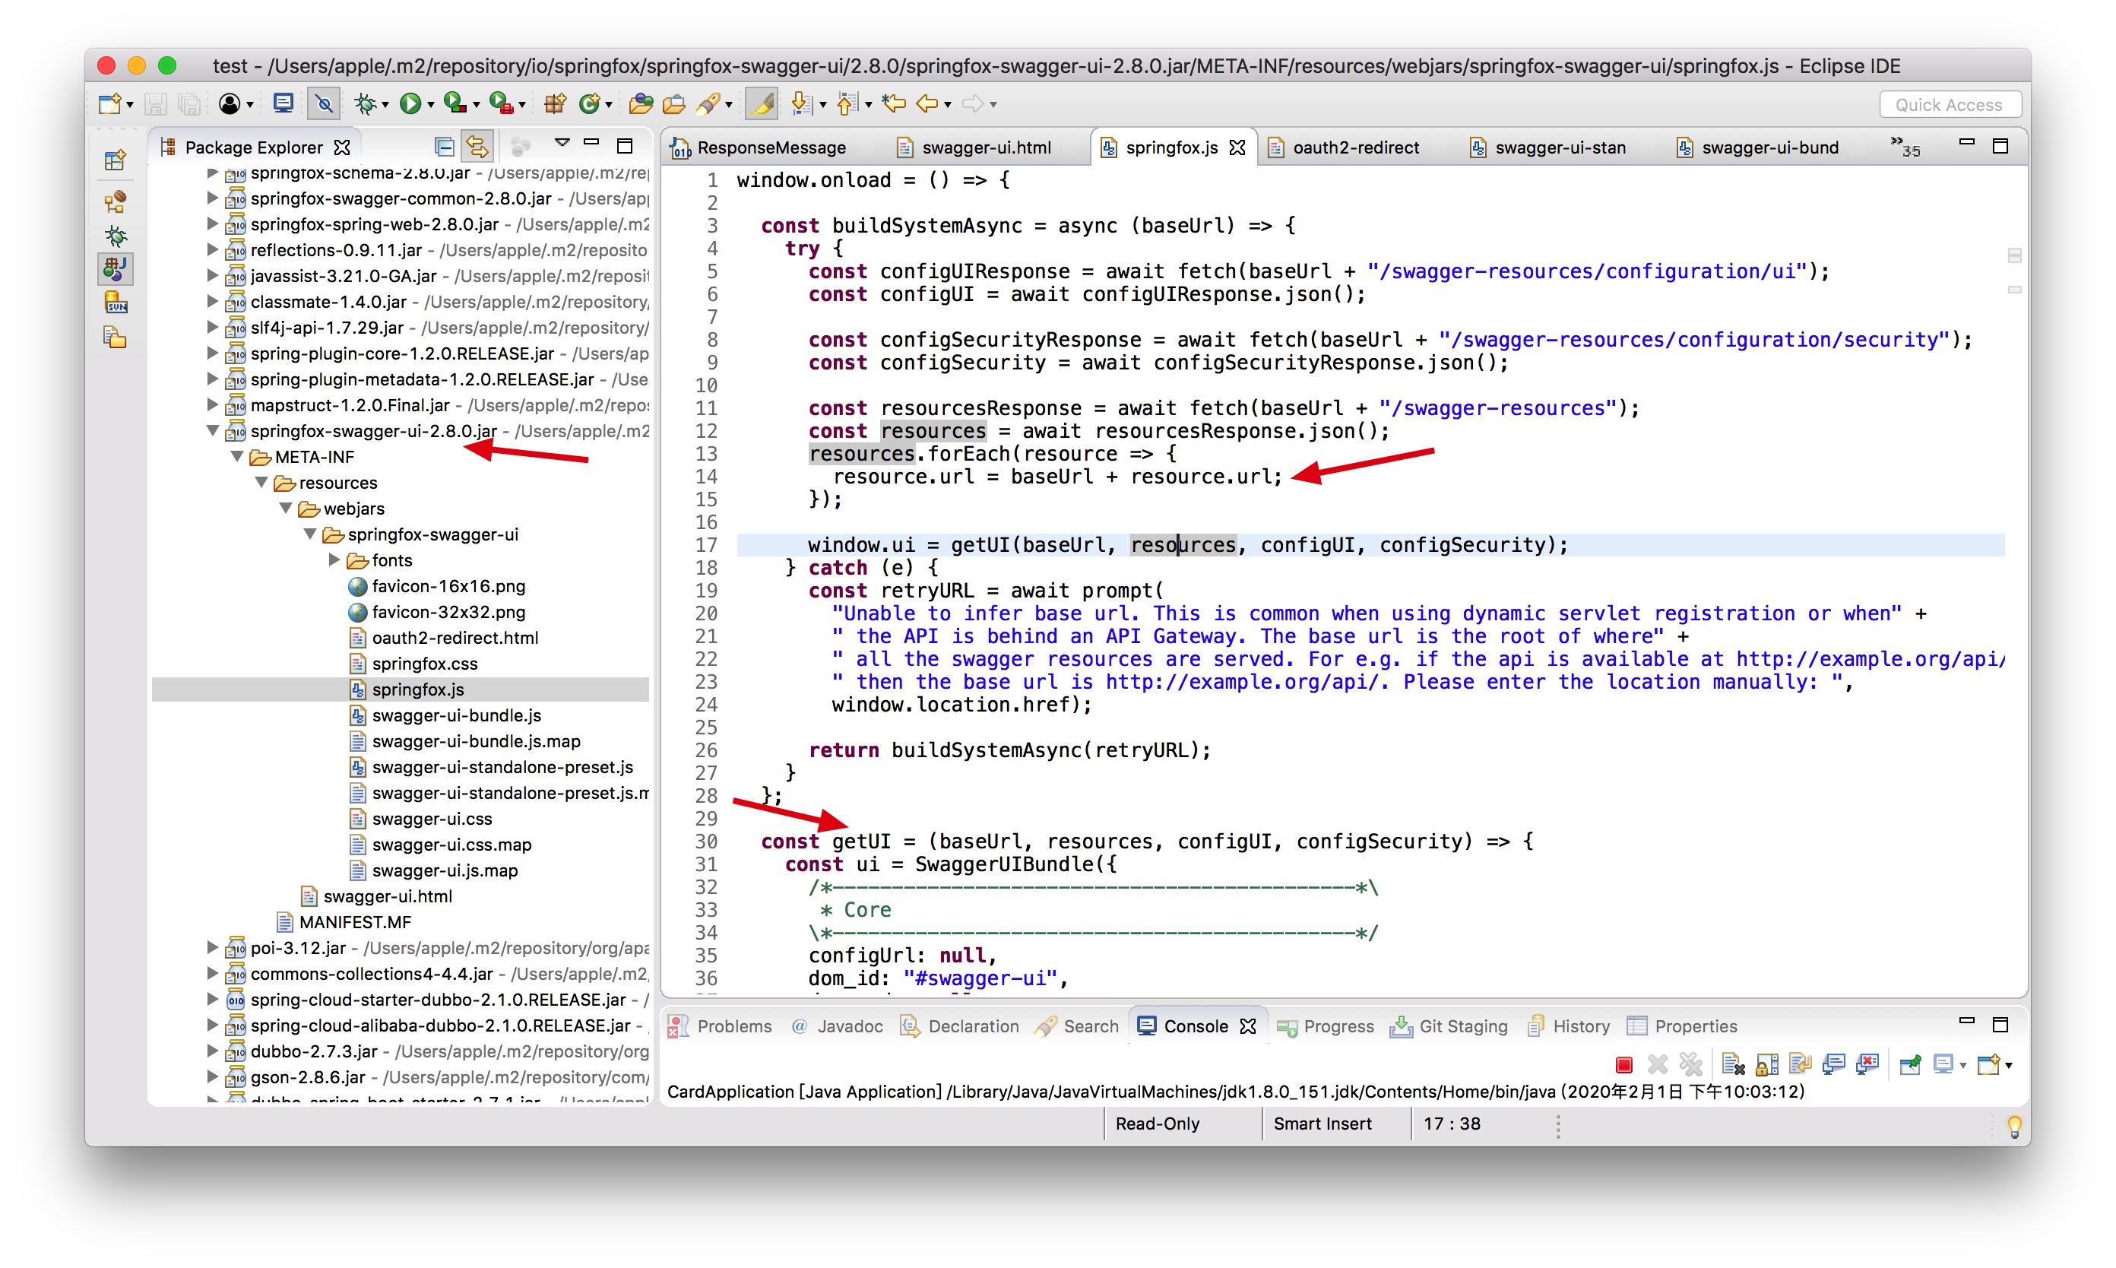This screenshot has height=1268, width=2116.
Task: Click the tip lightbulb in status bar
Action: pyautogui.click(x=2013, y=1125)
